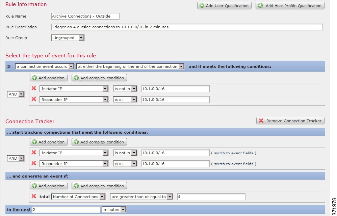Click Add Host Profile Qualification button
This screenshot has height=216, width=337.
click(x=290, y=6)
